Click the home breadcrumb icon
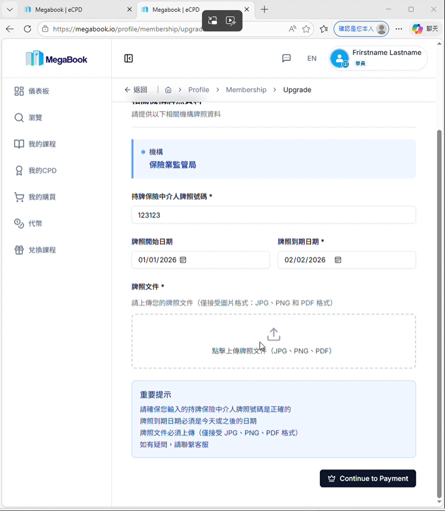The image size is (445, 511). point(168,90)
